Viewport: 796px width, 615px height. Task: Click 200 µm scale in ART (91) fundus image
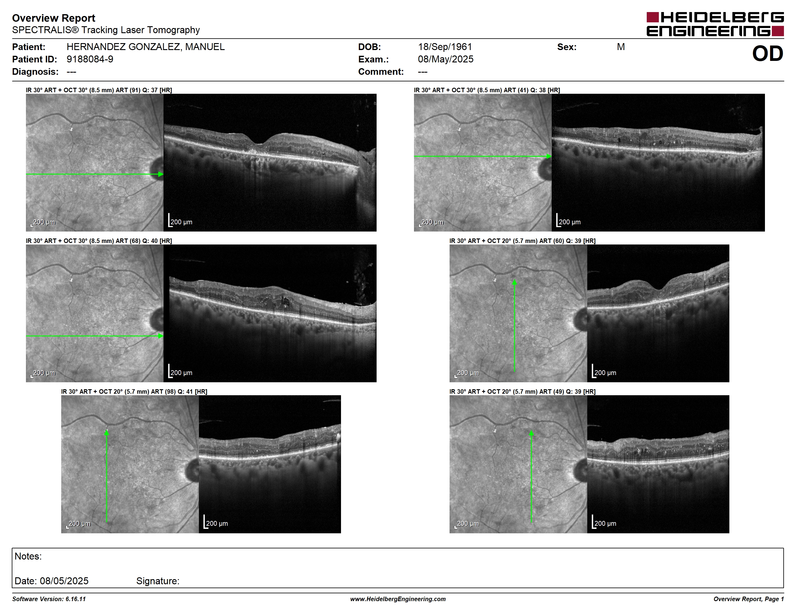43,222
